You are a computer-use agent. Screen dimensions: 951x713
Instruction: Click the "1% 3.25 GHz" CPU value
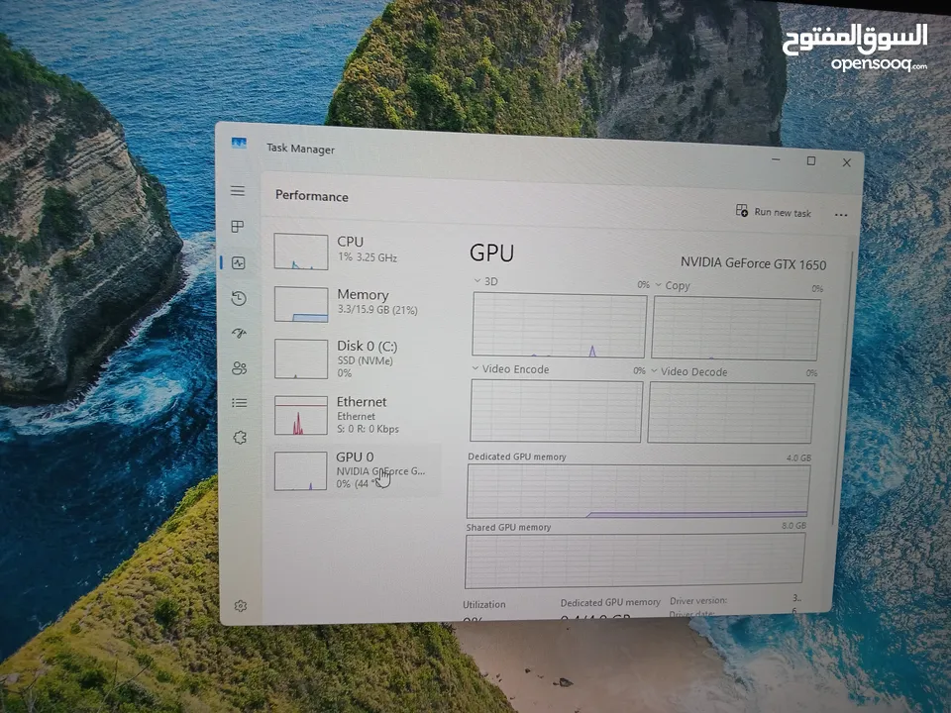[x=368, y=257]
